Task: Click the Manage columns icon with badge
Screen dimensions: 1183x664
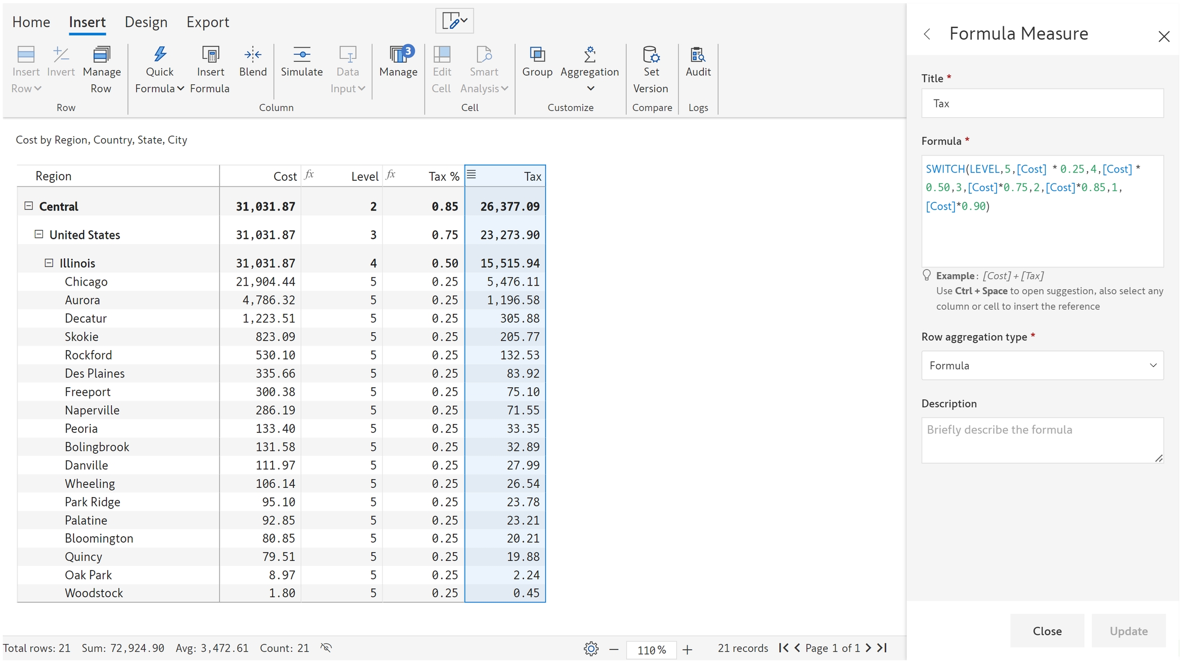Action: click(x=398, y=55)
